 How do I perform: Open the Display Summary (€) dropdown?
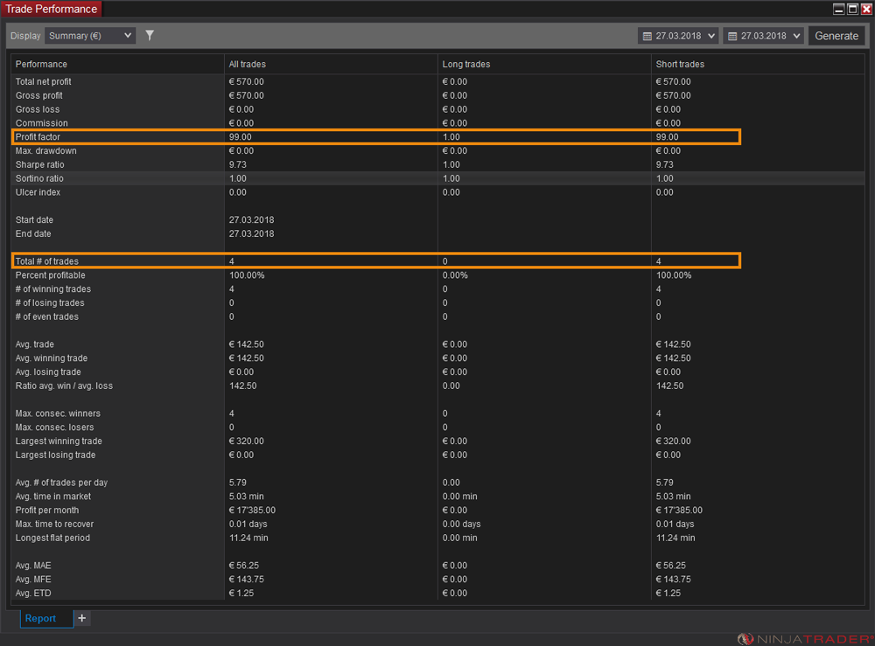point(90,36)
